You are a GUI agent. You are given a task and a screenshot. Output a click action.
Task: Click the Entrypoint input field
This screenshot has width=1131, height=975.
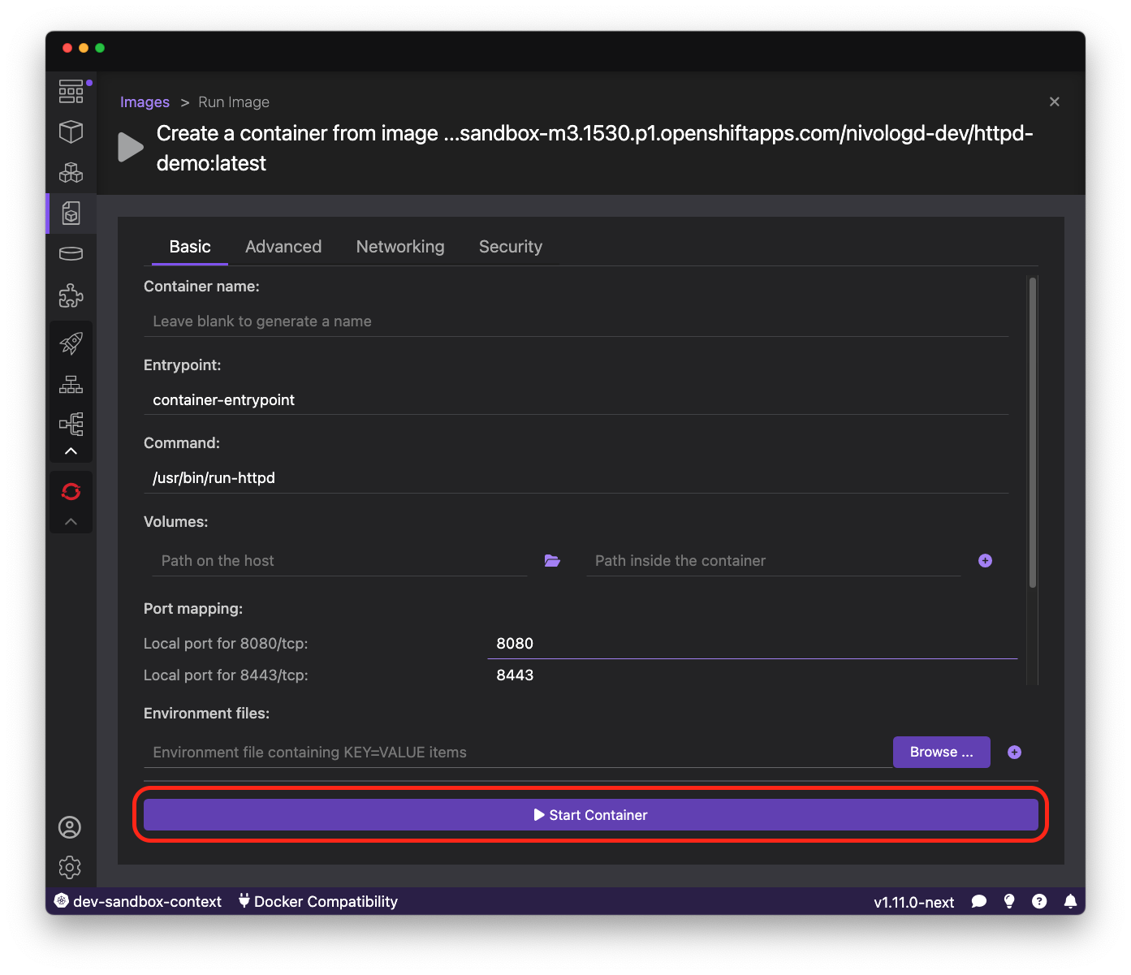576,400
